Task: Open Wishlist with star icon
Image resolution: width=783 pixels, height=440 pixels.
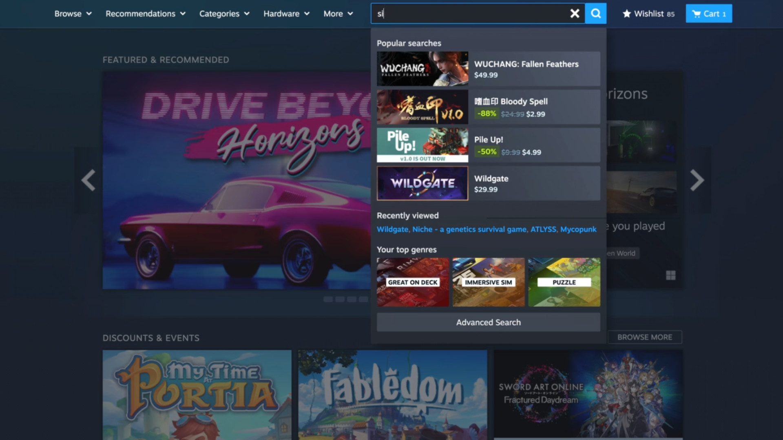Action: pos(648,13)
